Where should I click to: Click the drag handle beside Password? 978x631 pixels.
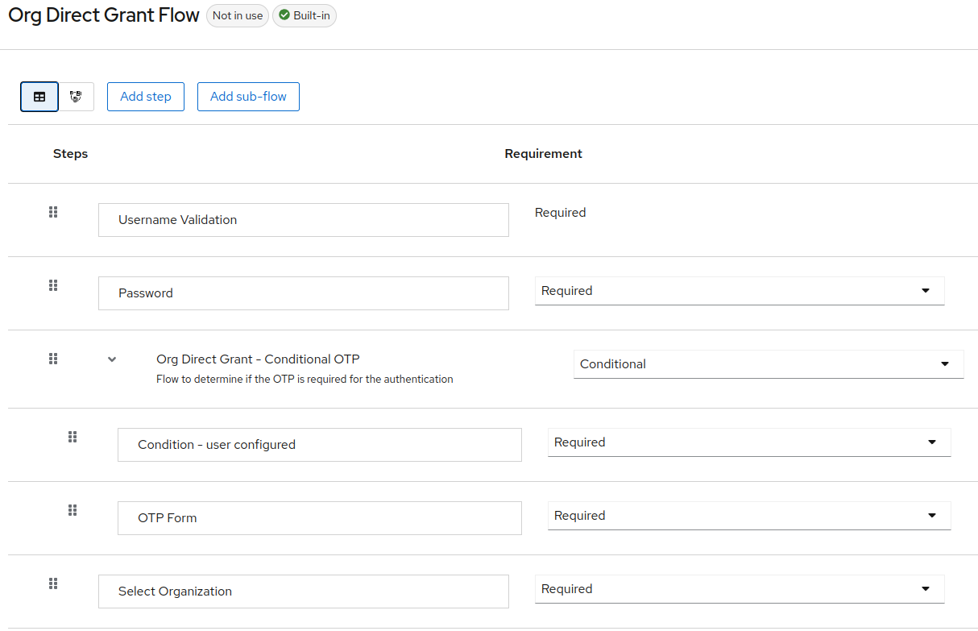[53, 284]
